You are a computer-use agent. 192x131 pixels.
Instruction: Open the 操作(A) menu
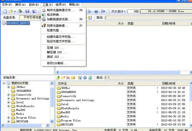point(20,5)
